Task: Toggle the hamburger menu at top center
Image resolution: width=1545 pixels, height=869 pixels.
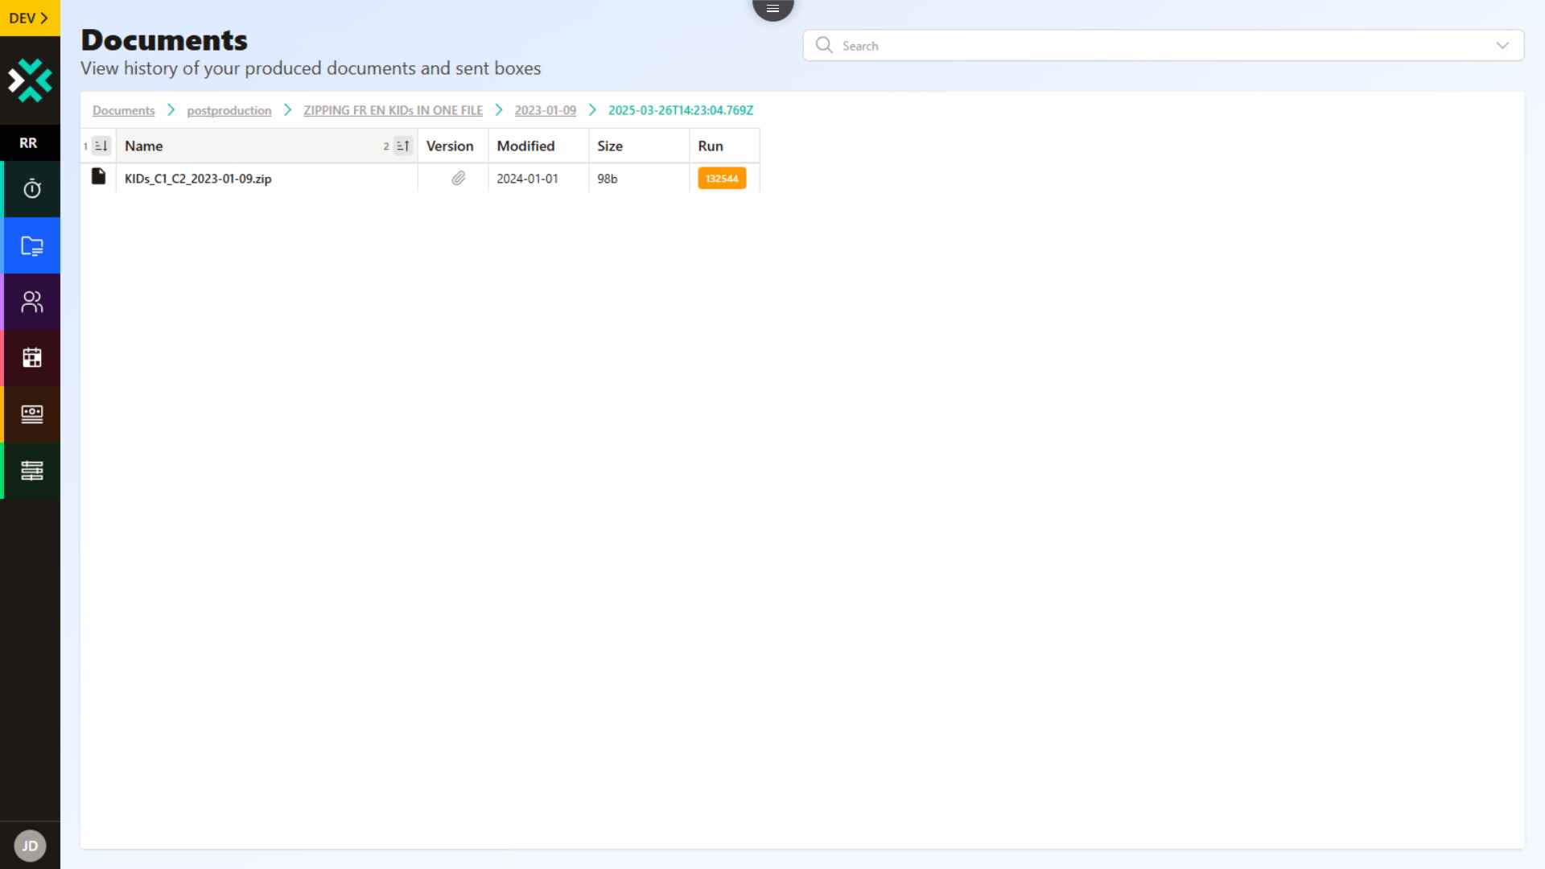Action: coord(772,9)
